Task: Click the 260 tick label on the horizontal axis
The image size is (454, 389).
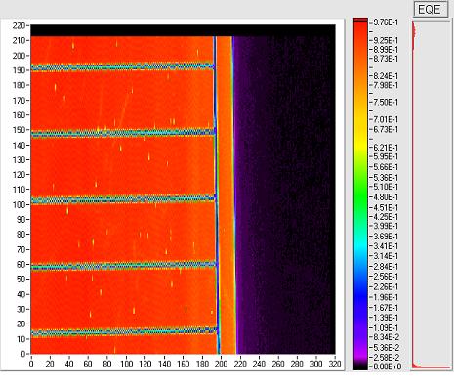Action: coord(278,364)
